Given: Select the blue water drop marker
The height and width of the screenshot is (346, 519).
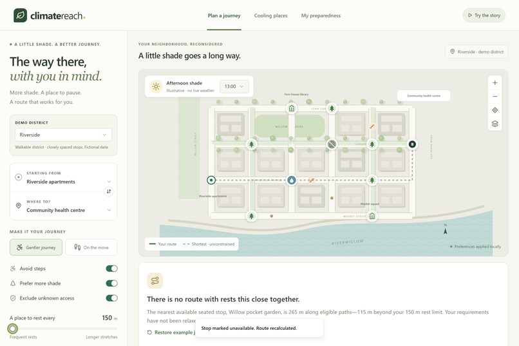Looking at the screenshot, I should 292,180.
